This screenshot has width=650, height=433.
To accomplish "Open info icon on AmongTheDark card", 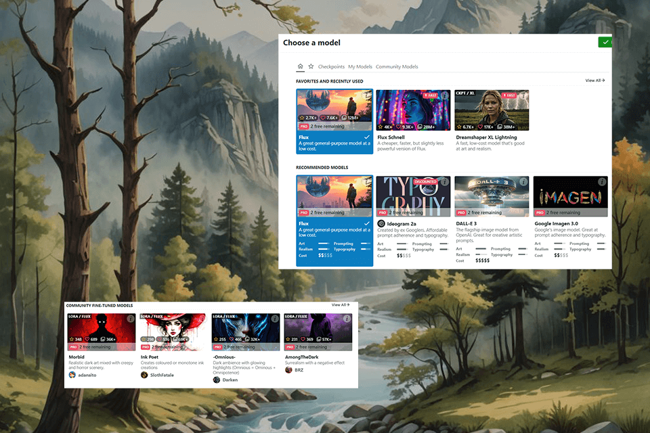I will 347,319.
